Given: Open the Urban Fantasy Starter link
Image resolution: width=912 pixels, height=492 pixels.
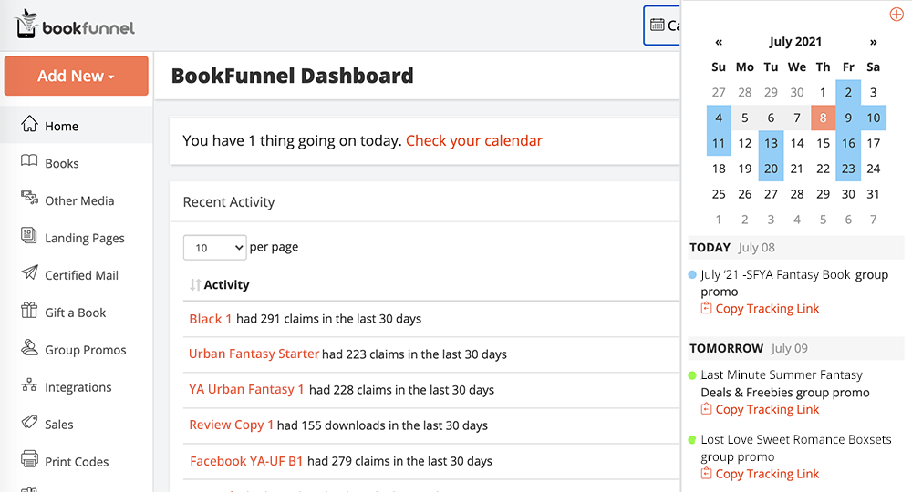Looking at the screenshot, I should tap(254, 354).
